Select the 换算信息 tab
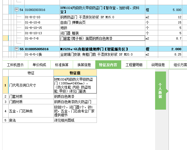This screenshot has width=187, height=150. (84, 65)
